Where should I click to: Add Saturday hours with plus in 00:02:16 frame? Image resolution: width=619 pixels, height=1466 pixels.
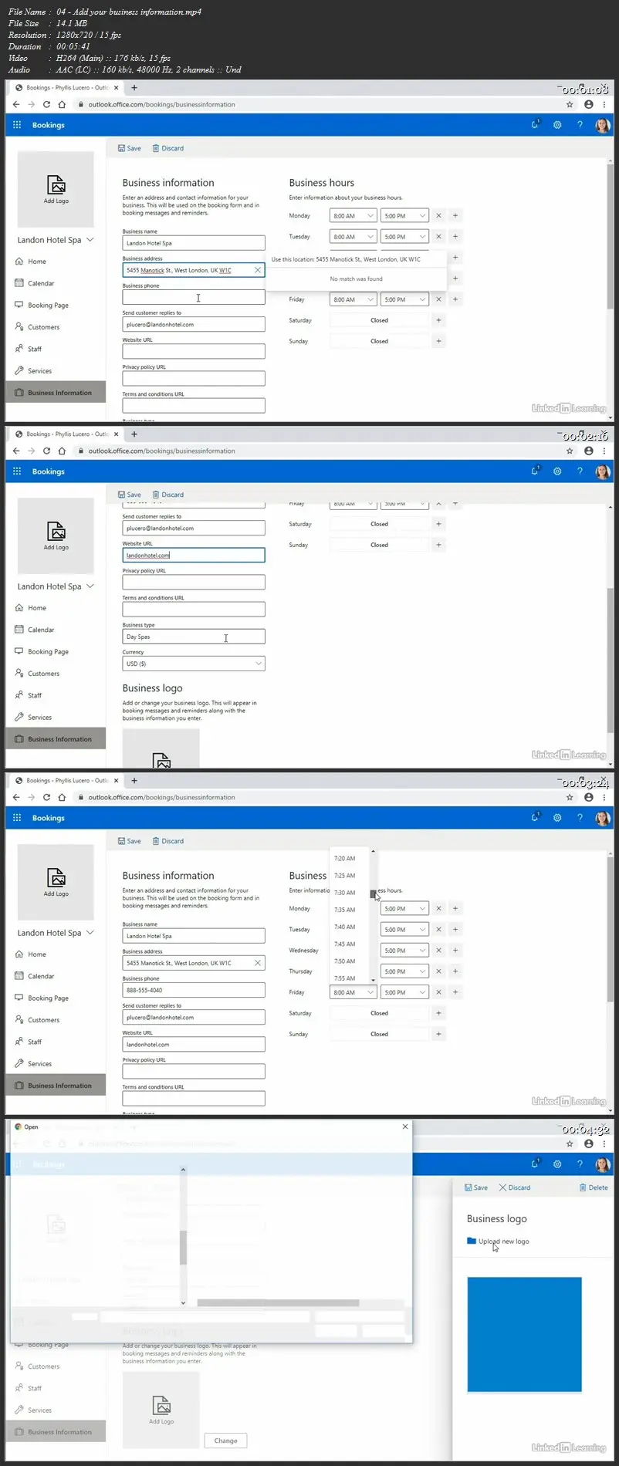(438, 524)
